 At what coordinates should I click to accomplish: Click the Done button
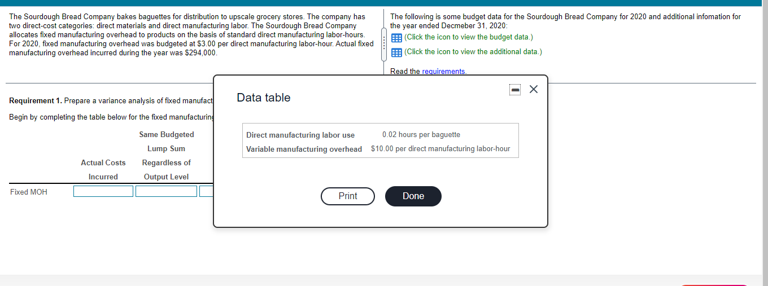coord(413,196)
